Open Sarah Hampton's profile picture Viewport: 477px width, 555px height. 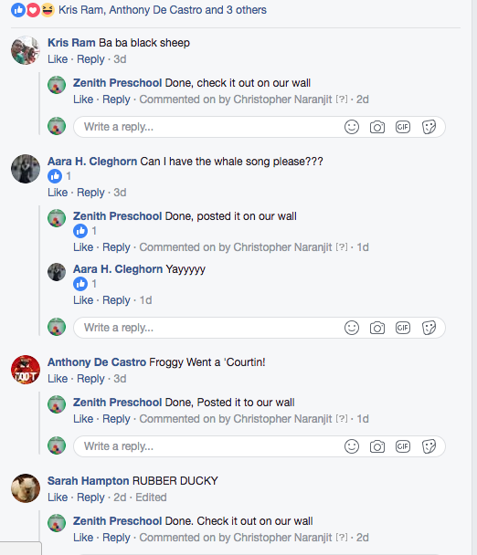click(x=26, y=488)
